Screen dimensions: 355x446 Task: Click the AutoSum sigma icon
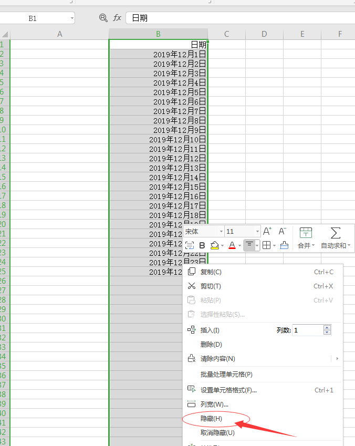pyautogui.click(x=336, y=233)
